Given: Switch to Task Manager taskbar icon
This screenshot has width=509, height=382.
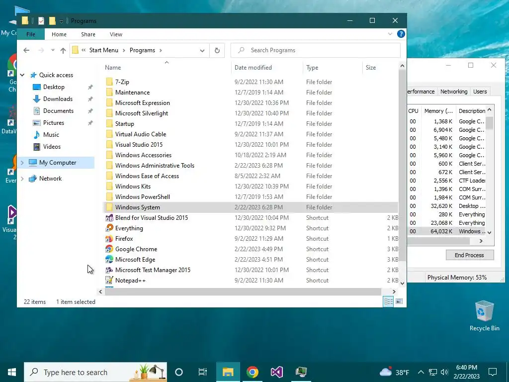Looking at the screenshot, I should pyautogui.click(x=301, y=372).
